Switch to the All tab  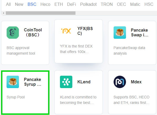tap(8, 4)
